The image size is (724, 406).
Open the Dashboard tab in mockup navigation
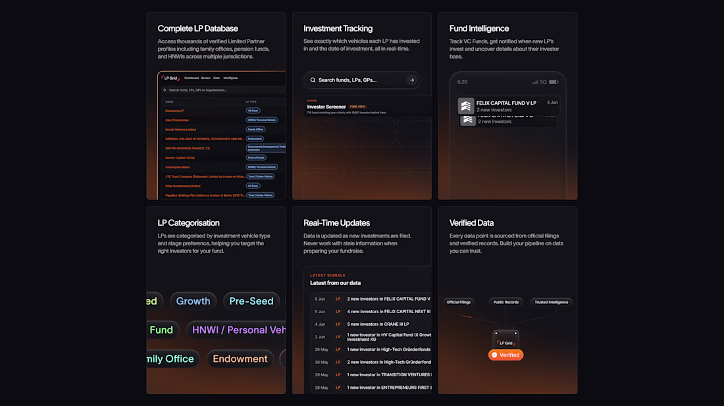click(x=192, y=78)
